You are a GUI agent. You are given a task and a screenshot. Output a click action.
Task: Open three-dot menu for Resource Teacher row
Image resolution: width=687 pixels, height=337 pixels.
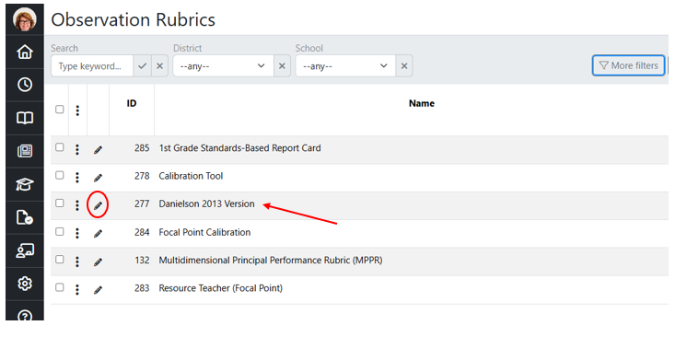(x=77, y=289)
